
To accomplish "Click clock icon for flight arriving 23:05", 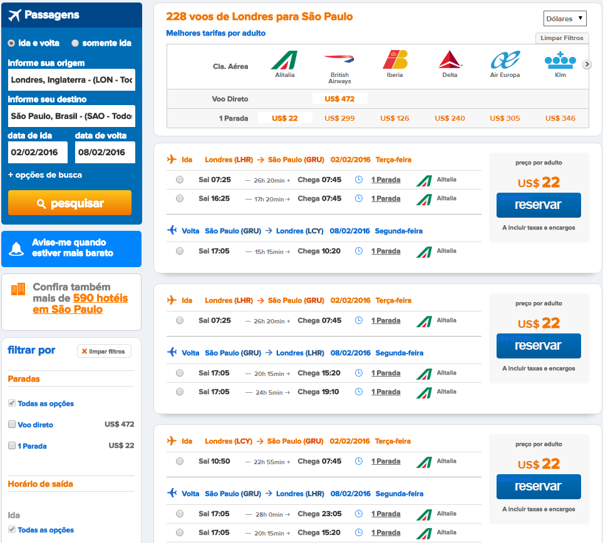I will pos(358,514).
